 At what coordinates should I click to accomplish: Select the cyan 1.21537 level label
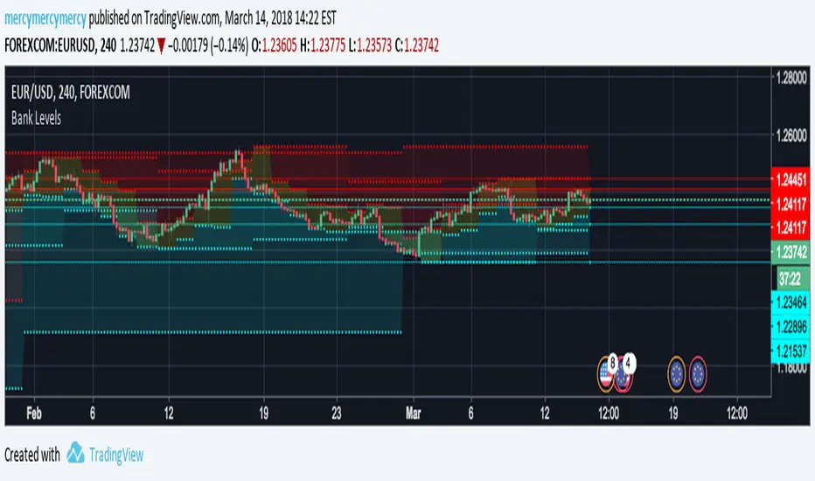[x=791, y=351]
